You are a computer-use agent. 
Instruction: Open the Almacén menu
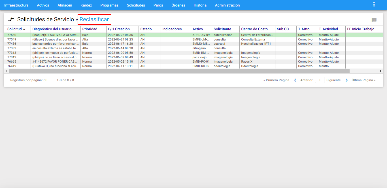pos(65,5)
